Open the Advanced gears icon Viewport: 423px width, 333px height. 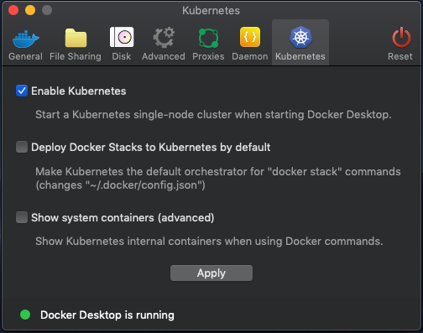164,37
